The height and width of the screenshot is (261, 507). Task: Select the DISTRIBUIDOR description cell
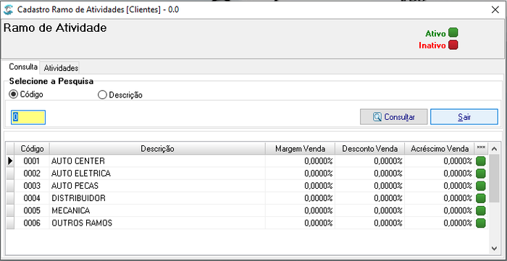pyautogui.click(x=157, y=198)
